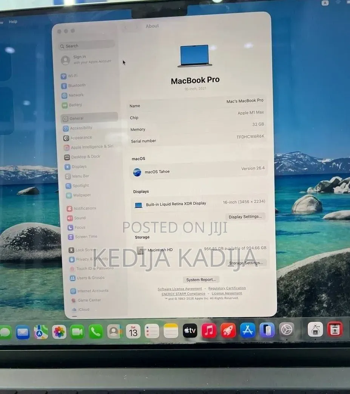Viewport: 350px width, 394px height.
Task: Open Reminders from the Dock
Action: pyautogui.click(x=152, y=331)
